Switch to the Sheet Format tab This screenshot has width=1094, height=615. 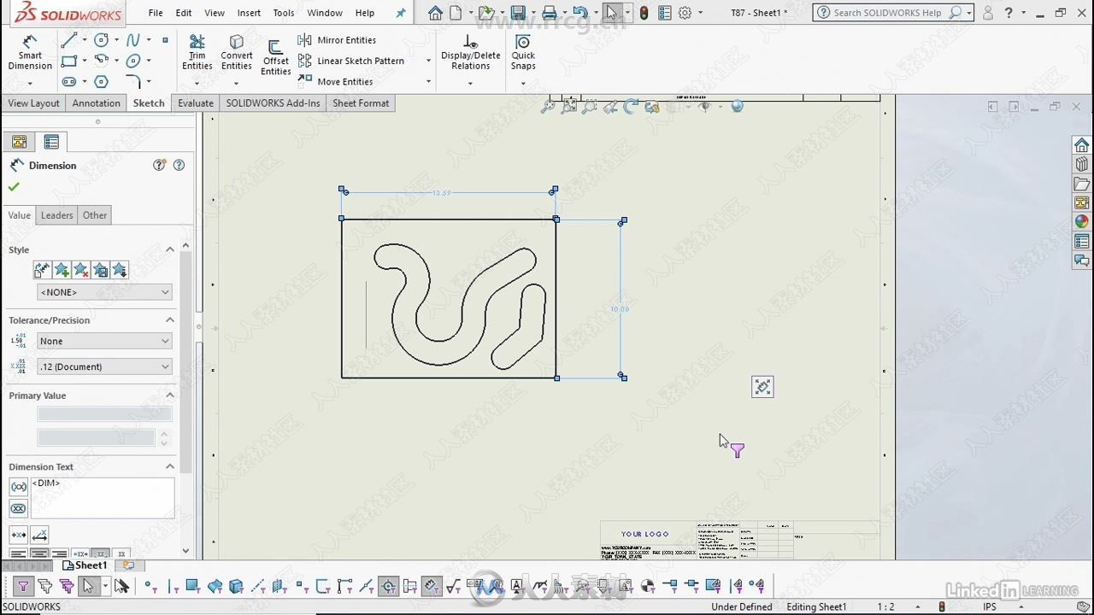[x=361, y=103]
